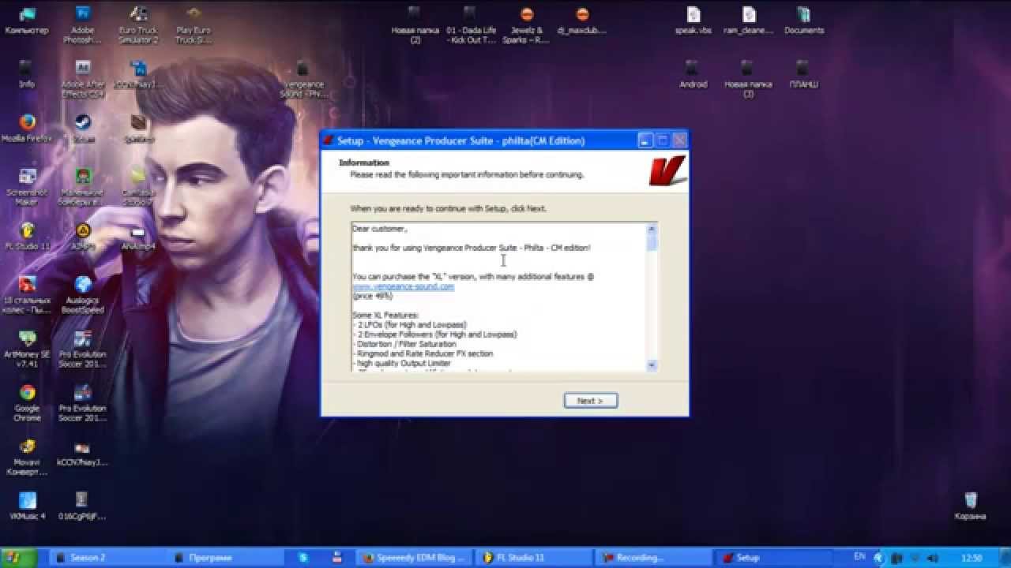Select the Screenshot Maker desktop icon
The image size is (1011, 568).
click(x=27, y=187)
